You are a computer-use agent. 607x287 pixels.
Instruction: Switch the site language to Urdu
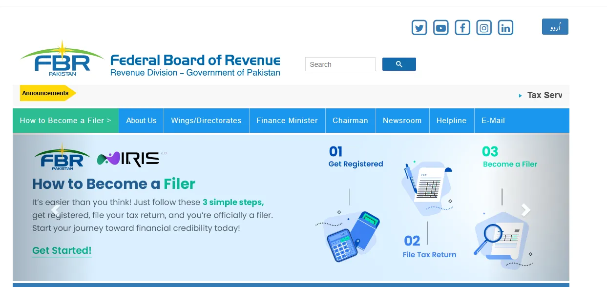(x=555, y=27)
